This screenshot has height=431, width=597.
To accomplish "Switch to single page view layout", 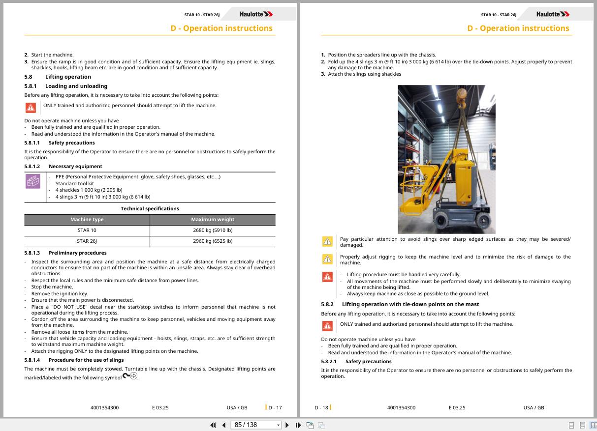I will (571, 425).
